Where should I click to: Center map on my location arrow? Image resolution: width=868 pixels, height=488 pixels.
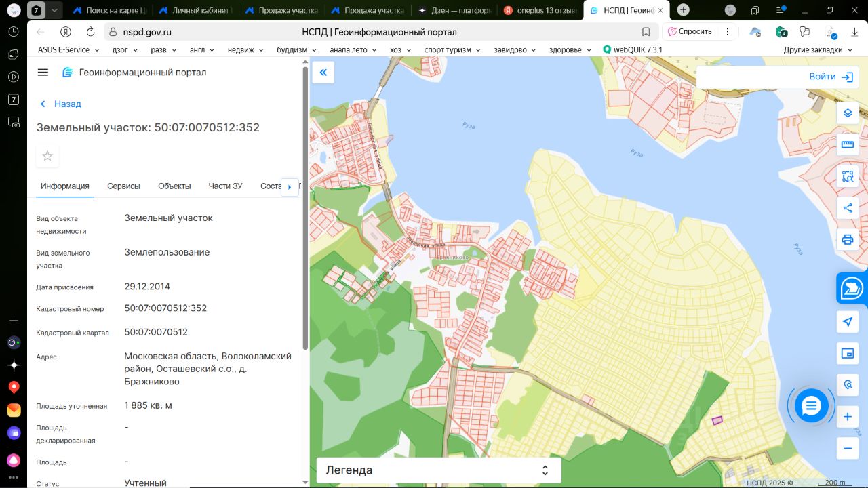pos(847,322)
